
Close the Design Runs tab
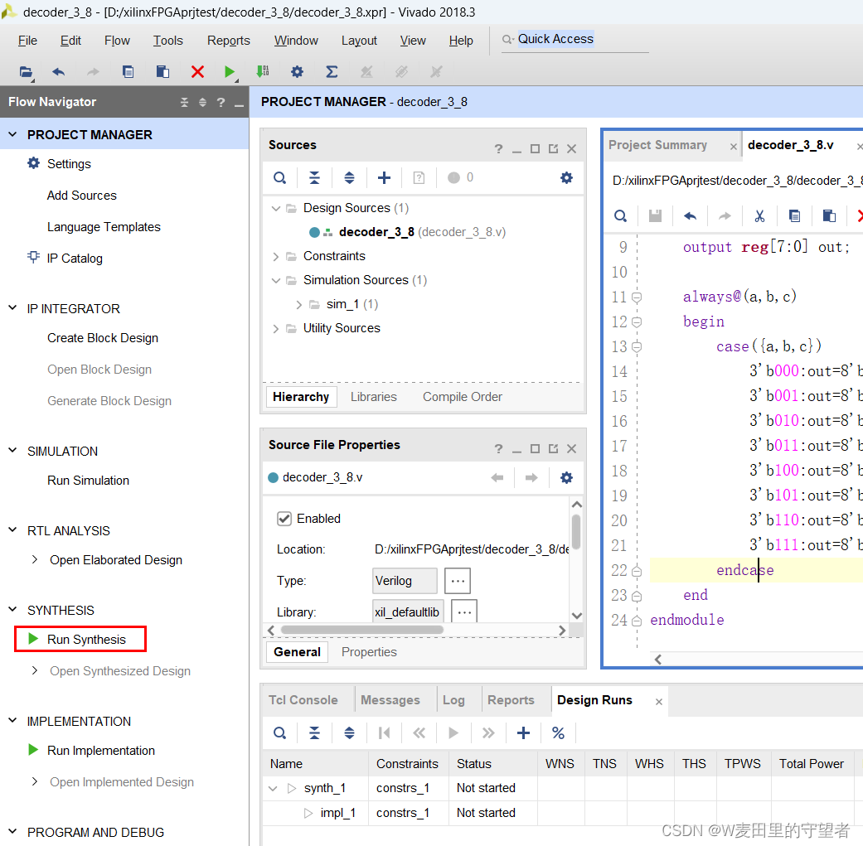click(x=659, y=701)
